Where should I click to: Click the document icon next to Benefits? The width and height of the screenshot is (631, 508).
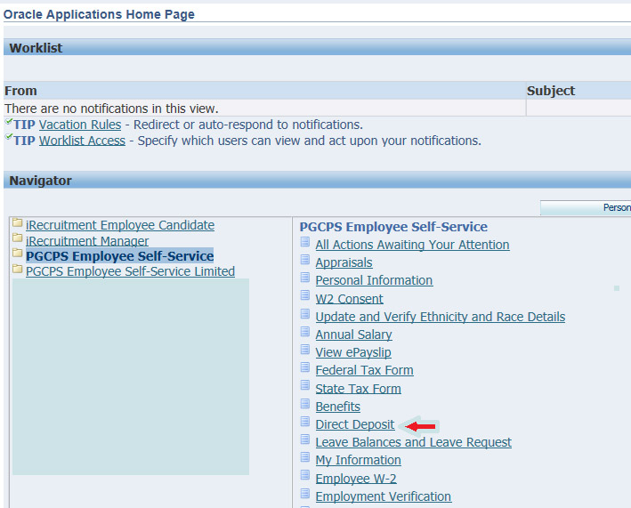click(x=305, y=406)
